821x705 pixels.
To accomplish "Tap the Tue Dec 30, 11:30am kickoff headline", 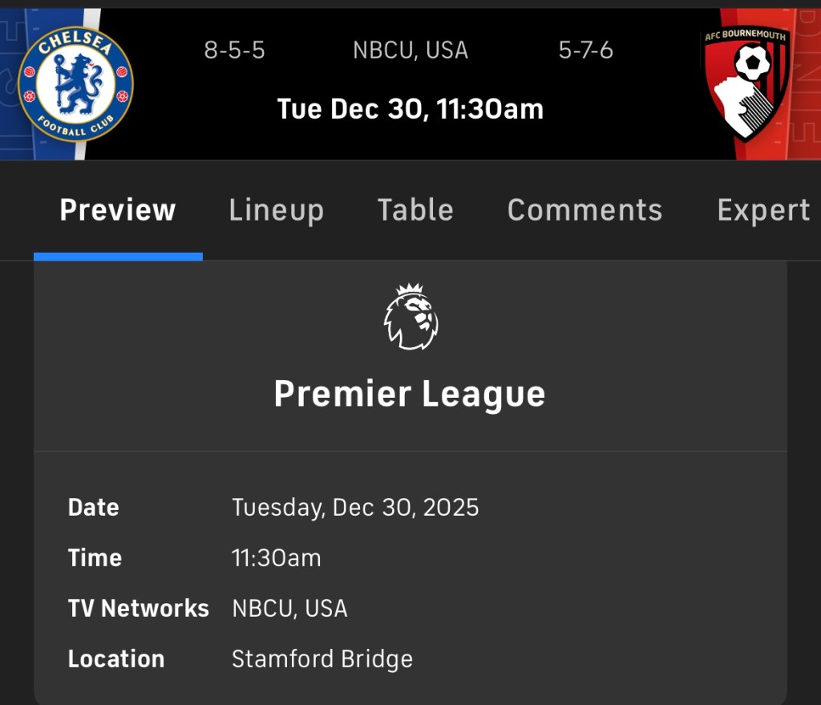I will pyautogui.click(x=410, y=108).
